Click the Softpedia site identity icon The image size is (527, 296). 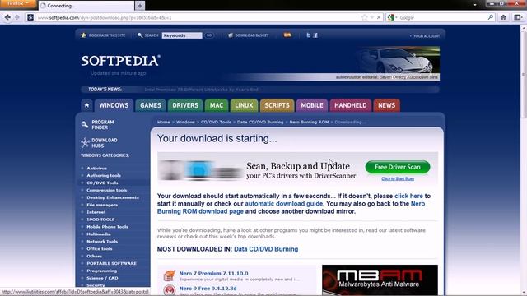(30, 17)
